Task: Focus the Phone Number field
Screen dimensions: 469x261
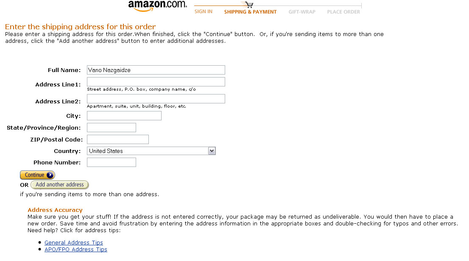Action: (x=111, y=162)
